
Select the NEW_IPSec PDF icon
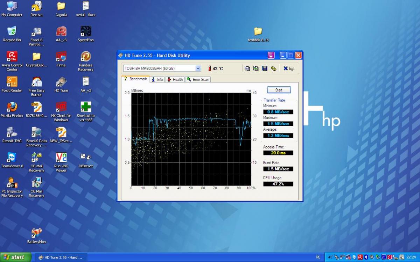[x=61, y=135]
